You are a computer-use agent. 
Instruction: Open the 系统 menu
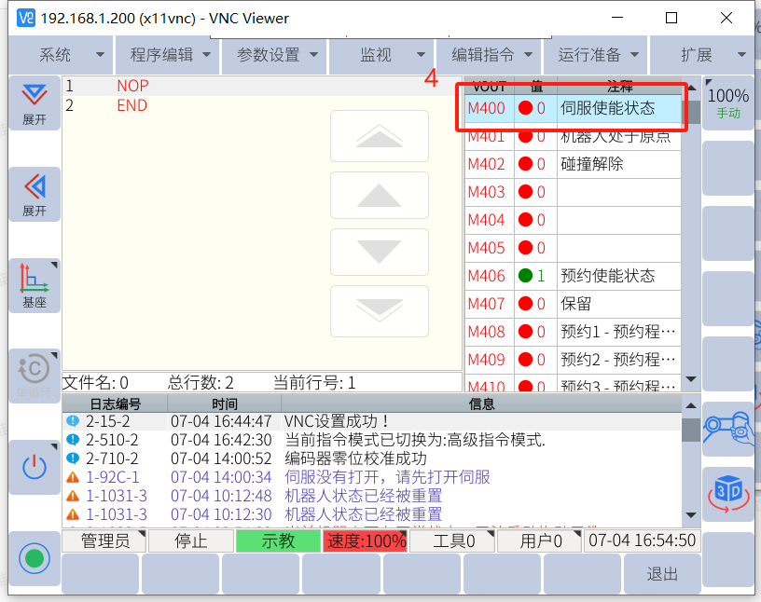pyautogui.click(x=61, y=55)
